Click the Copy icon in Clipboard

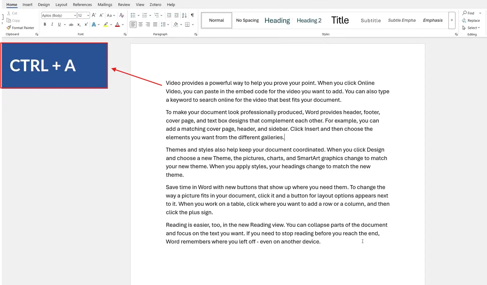[9, 20]
